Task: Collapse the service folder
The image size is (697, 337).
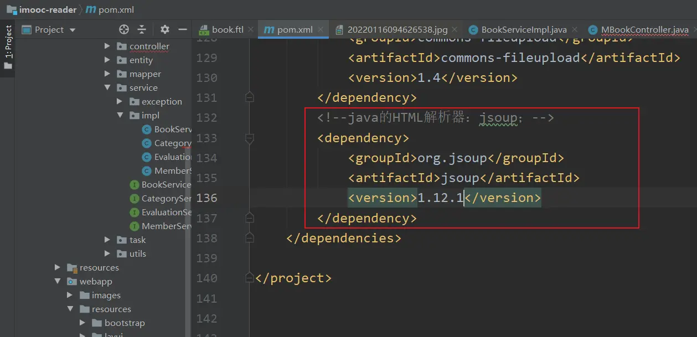Action: click(x=107, y=88)
